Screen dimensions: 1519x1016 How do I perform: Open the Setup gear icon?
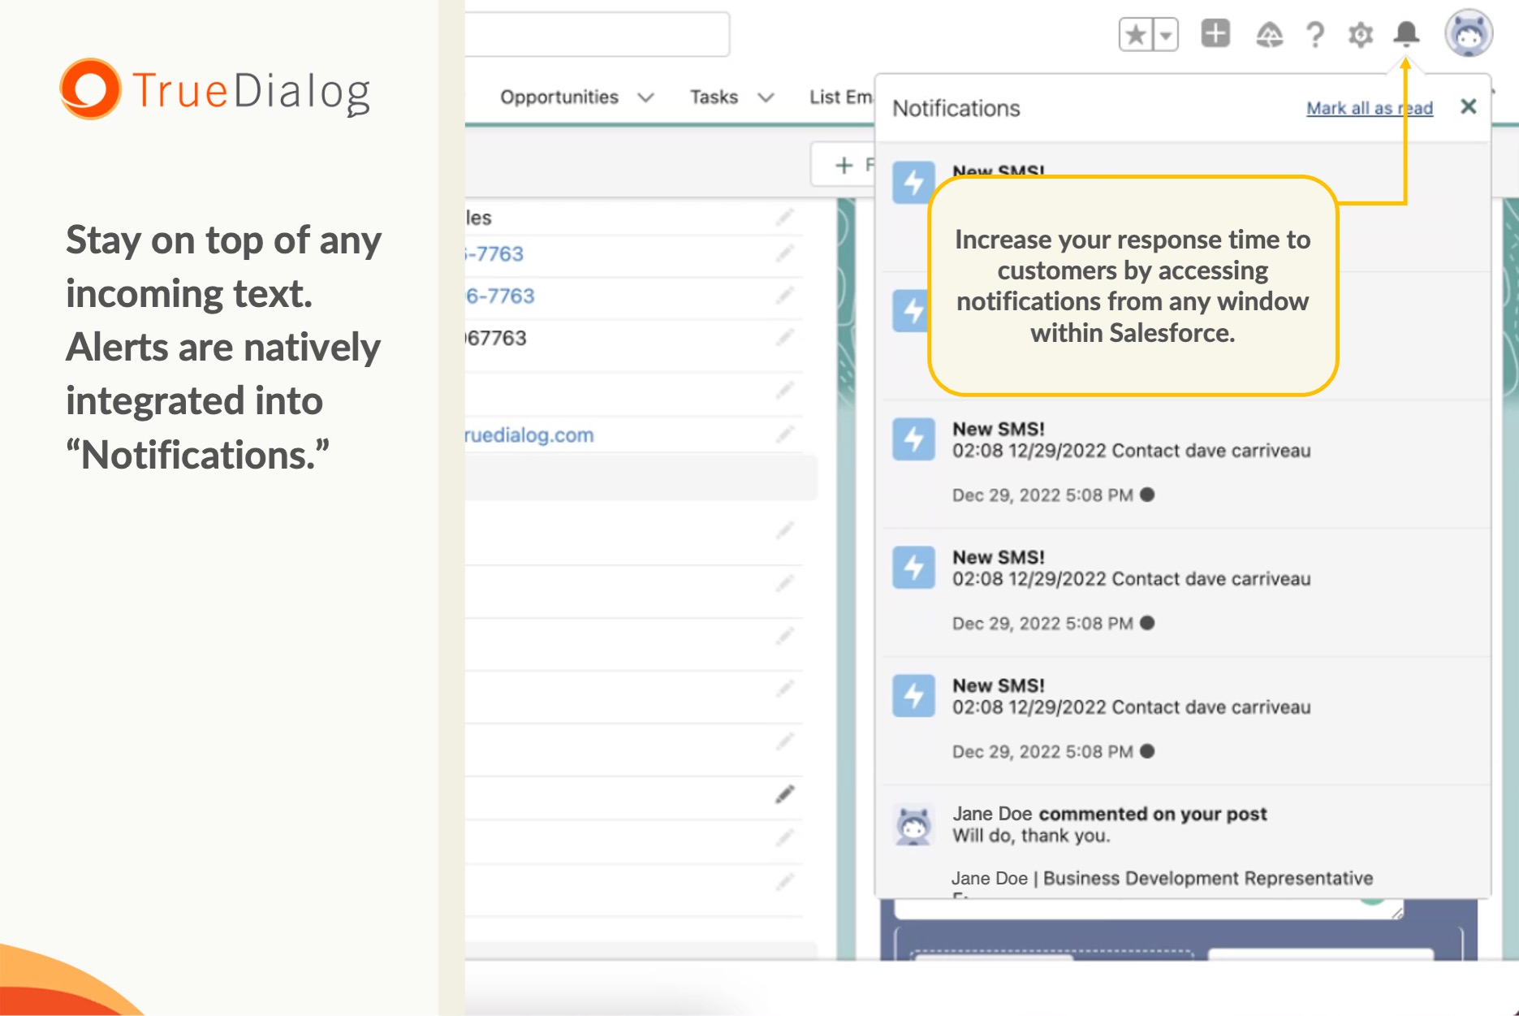1361,35
